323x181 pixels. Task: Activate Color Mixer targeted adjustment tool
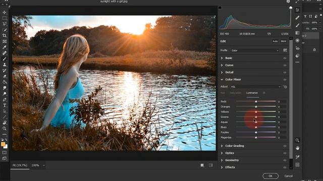285,87
